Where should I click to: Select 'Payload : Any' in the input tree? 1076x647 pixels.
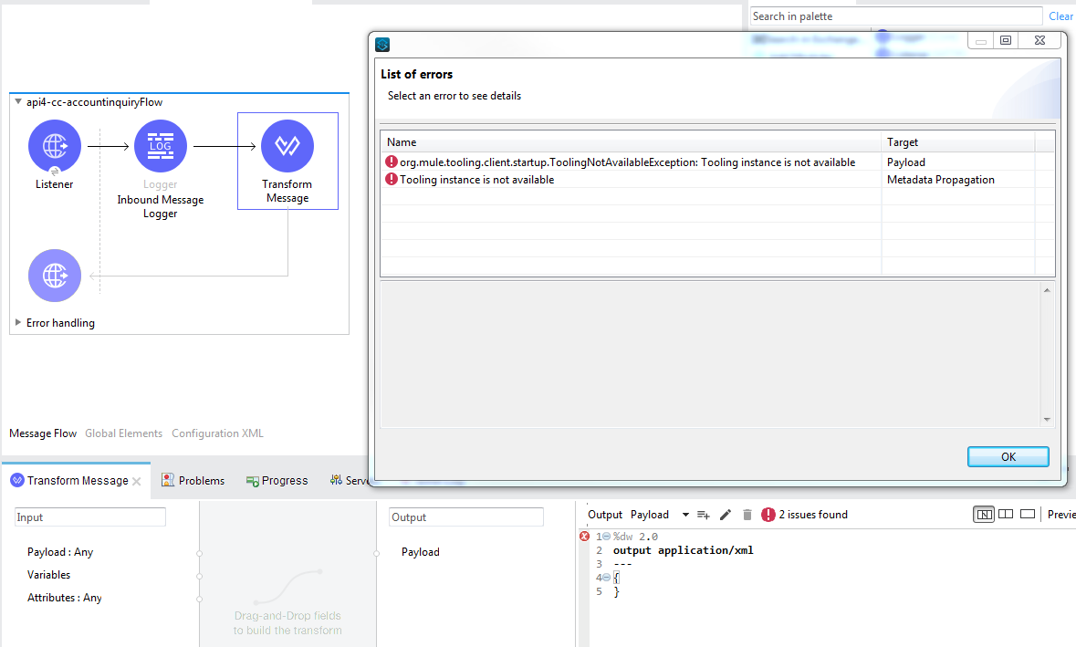pos(59,551)
